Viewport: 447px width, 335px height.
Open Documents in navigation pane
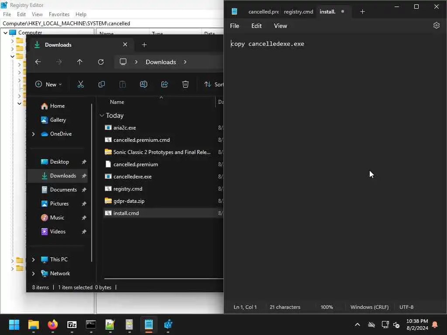tap(63, 190)
